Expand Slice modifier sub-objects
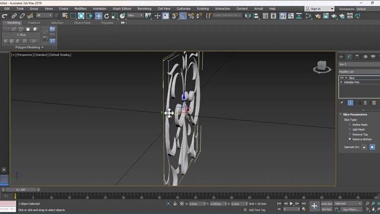This screenshot has width=380, height=214. (x=346, y=78)
